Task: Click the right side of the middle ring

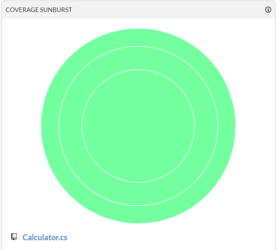Action: coord(206,126)
